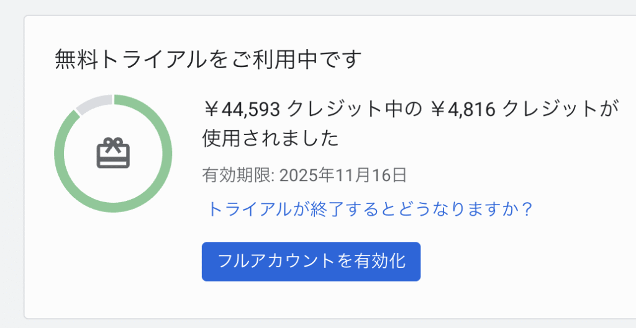Click the gray segment of the credit ring
This screenshot has width=636, height=328.
pos(92,103)
